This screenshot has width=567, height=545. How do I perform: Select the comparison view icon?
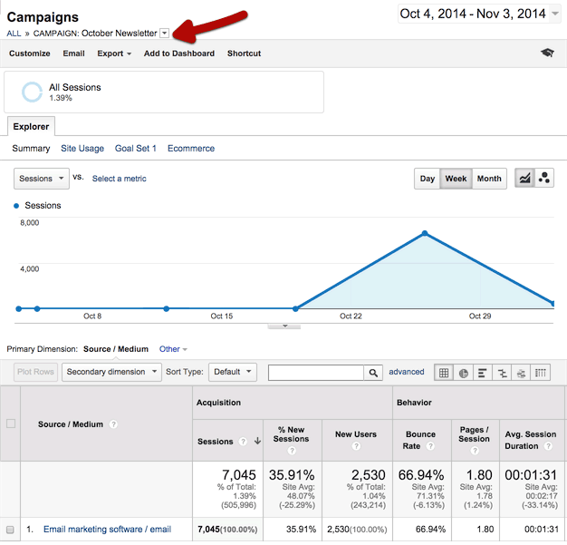pos(502,372)
